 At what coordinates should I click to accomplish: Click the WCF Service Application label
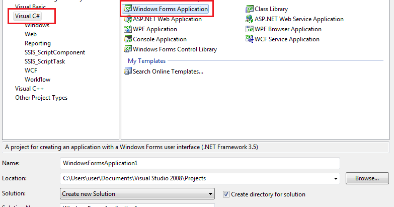coord(287,39)
